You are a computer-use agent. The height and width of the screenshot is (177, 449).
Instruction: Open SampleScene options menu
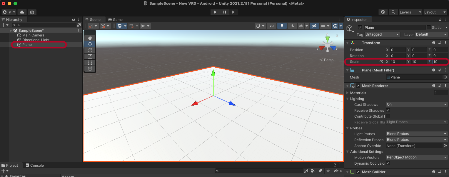point(79,31)
